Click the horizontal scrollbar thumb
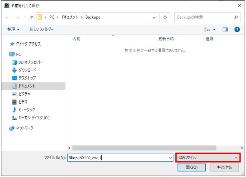 click(x=144, y=148)
